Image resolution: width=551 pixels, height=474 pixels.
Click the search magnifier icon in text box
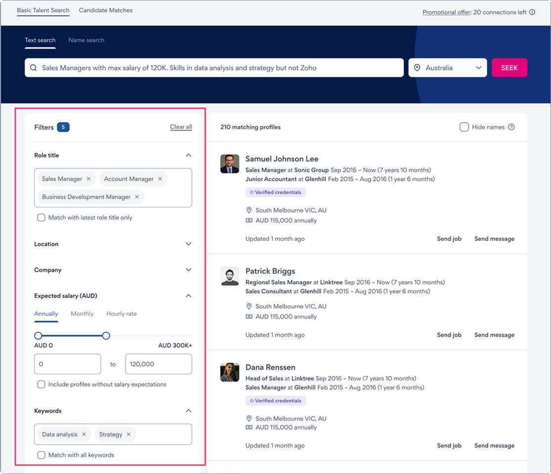(x=33, y=68)
